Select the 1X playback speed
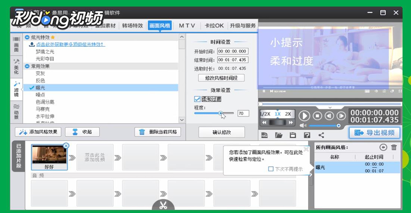The image size is (411, 213). click(277, 114)
